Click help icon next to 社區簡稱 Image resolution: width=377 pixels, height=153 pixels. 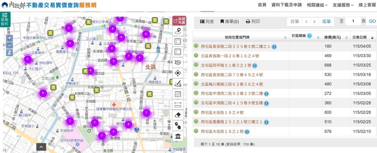point(309,36)
